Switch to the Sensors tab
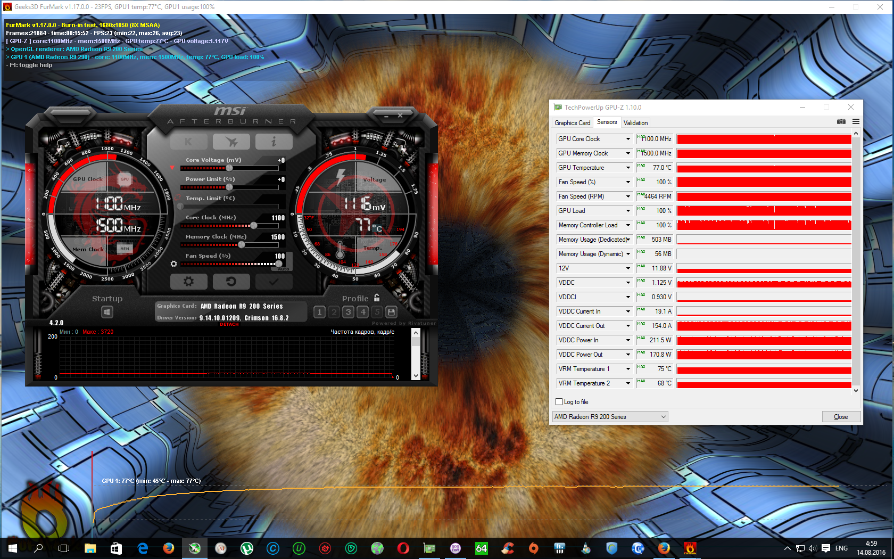894x559 pixels. tap(607, 122)
